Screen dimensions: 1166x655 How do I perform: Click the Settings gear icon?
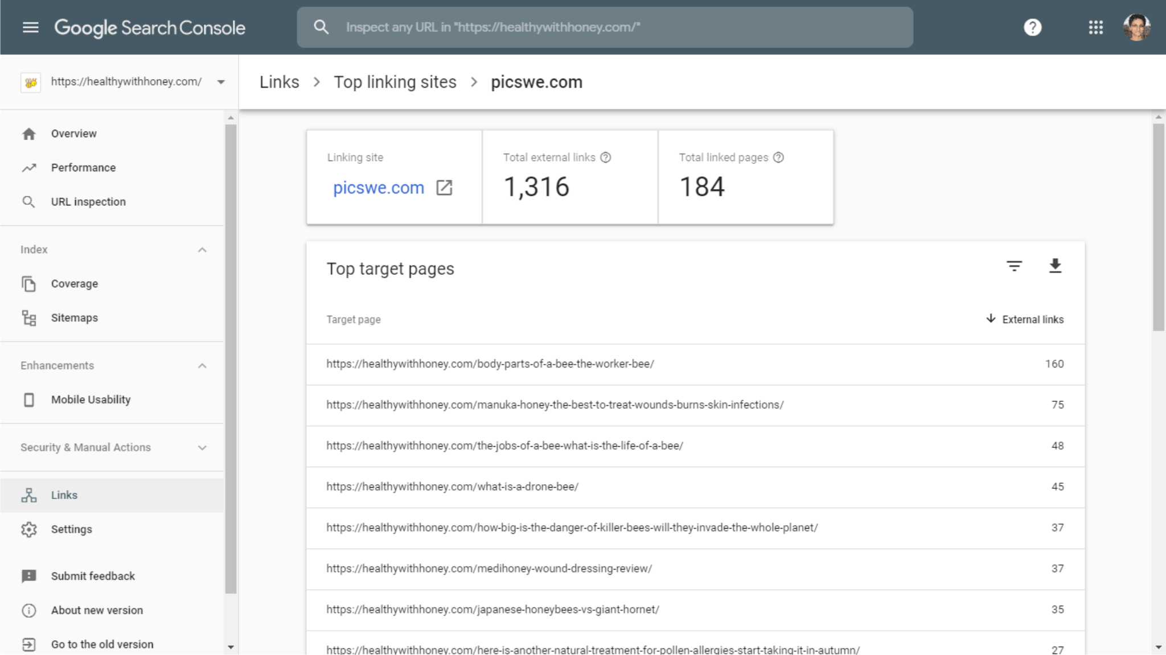click(x=29, y=529)
